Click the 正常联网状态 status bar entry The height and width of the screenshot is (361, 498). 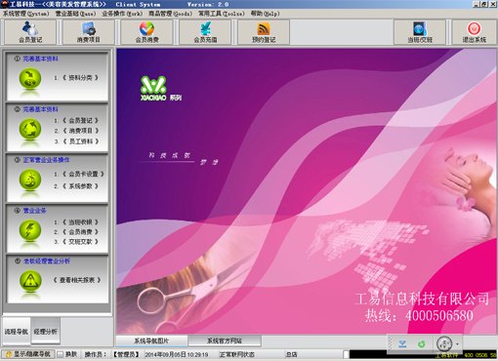click(x=236, y=354)
